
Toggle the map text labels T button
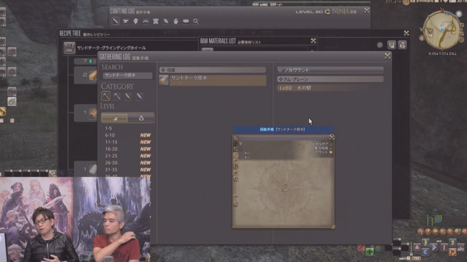(x=236, y=167)
